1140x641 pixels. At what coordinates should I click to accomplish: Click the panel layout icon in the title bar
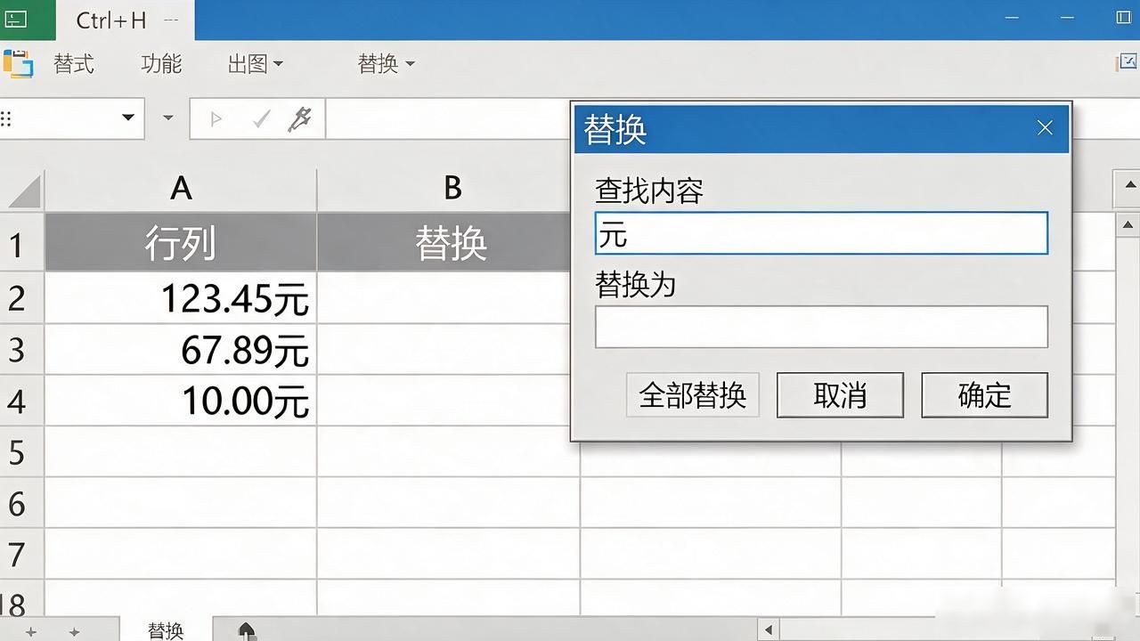[x=1123, y=18]
